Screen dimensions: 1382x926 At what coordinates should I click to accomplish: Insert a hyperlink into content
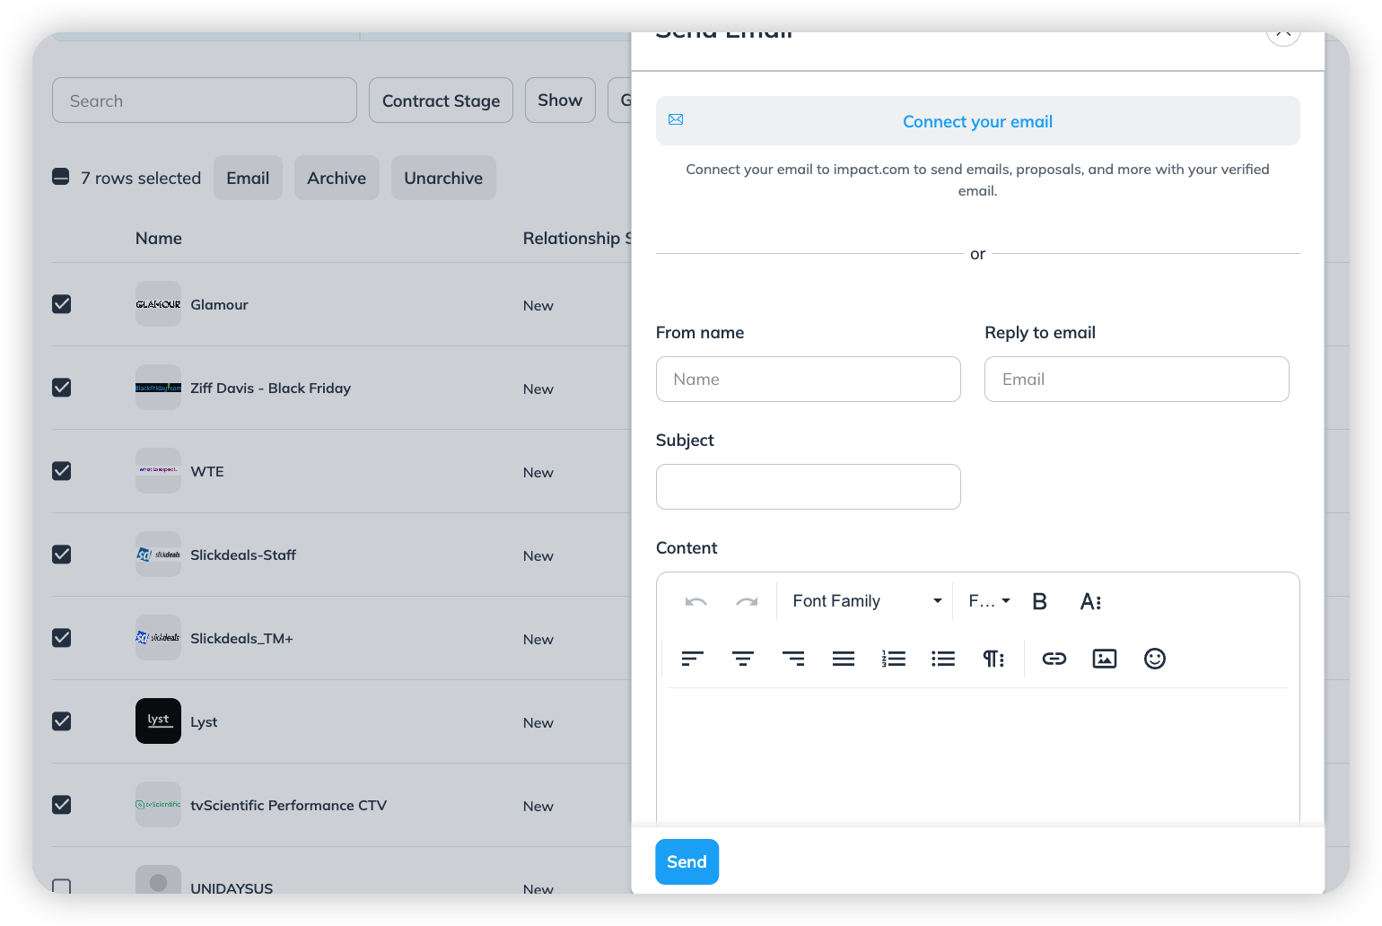pyautogui.click(x=1054, y=659)
